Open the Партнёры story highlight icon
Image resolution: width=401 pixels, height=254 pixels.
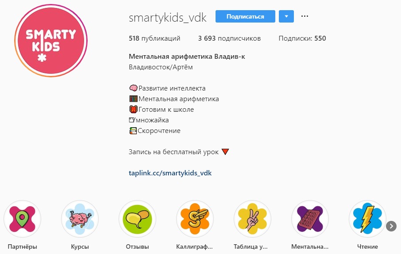click(x=22, y=219)
